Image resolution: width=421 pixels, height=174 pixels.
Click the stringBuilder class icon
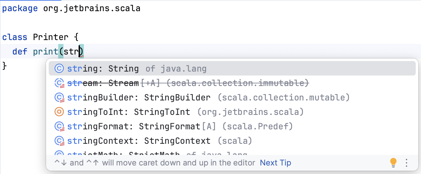(x=59, y=98)
